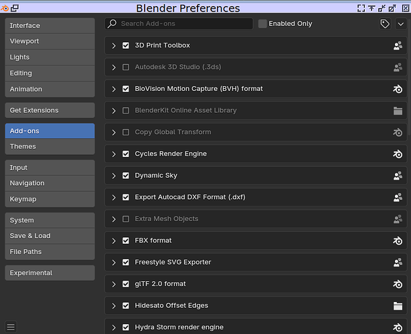This screenshot has height=334, width=411.
Task: Go to Navigation preferences
Action: point(50,183)
